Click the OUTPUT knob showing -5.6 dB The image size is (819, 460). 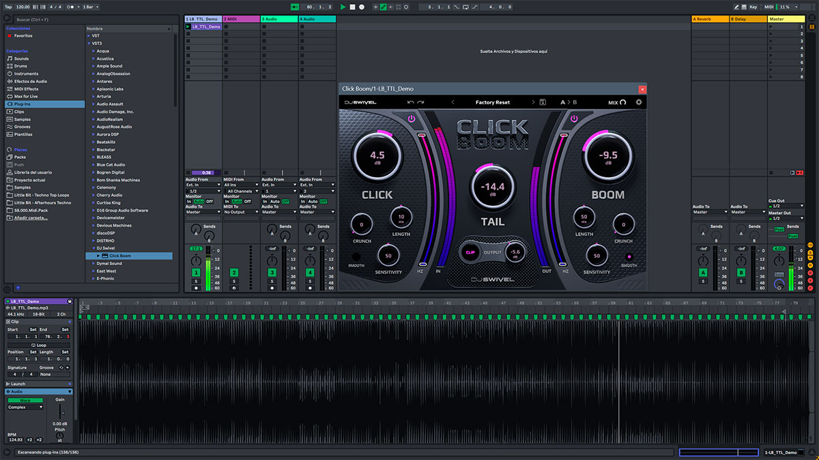[x=515, y=251]
